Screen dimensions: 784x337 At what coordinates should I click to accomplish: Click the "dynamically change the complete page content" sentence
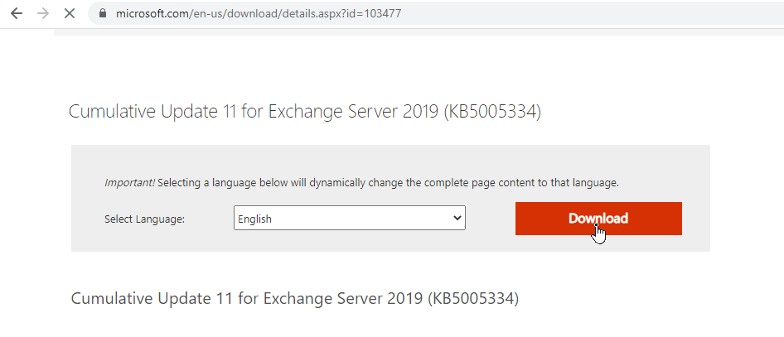point(423,183)
